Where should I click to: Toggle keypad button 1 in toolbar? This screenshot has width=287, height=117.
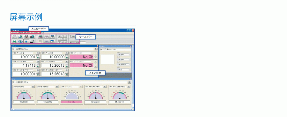point(59,42)
